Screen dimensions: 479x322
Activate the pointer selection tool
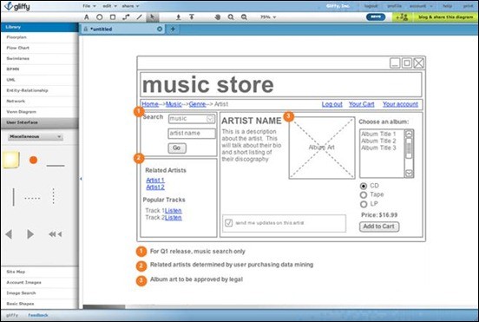point(152,17)
